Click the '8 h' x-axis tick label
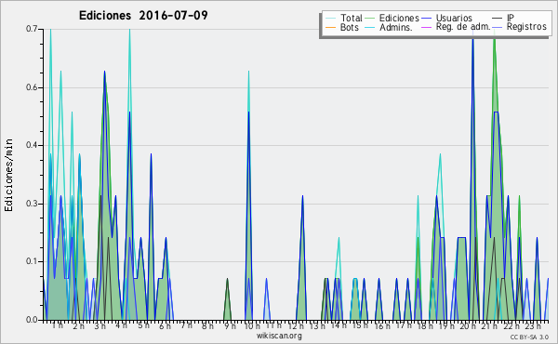This screenshot has height=344, width=558. (207, 325)
